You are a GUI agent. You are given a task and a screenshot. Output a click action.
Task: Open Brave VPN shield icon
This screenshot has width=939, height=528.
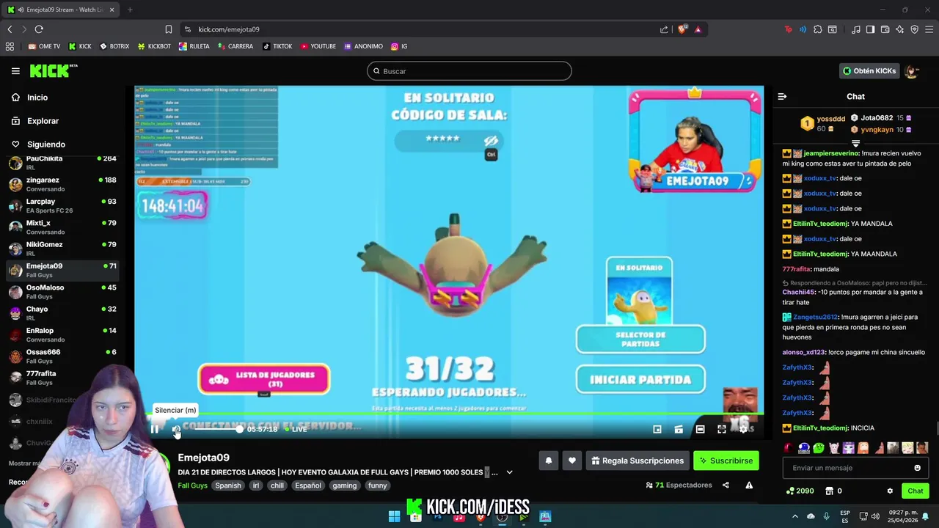click(915, 29)
